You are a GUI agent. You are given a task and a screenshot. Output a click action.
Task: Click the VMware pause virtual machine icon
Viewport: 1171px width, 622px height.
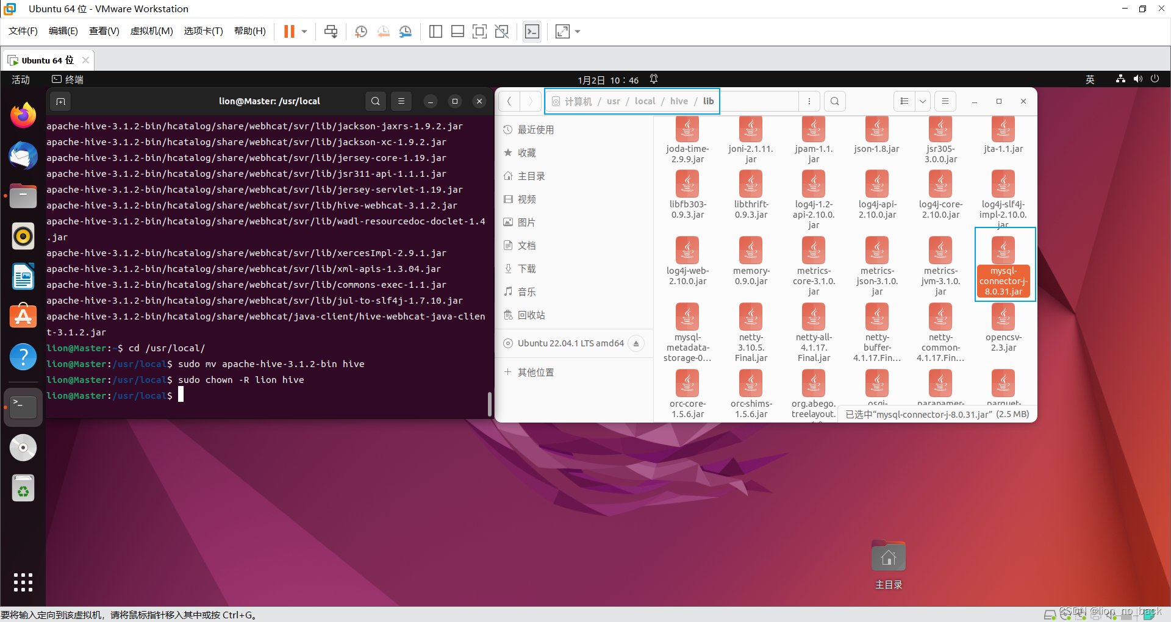pos(289,31)
